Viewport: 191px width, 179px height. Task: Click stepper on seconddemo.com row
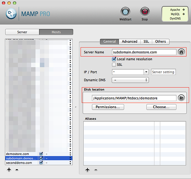[70, 163]
